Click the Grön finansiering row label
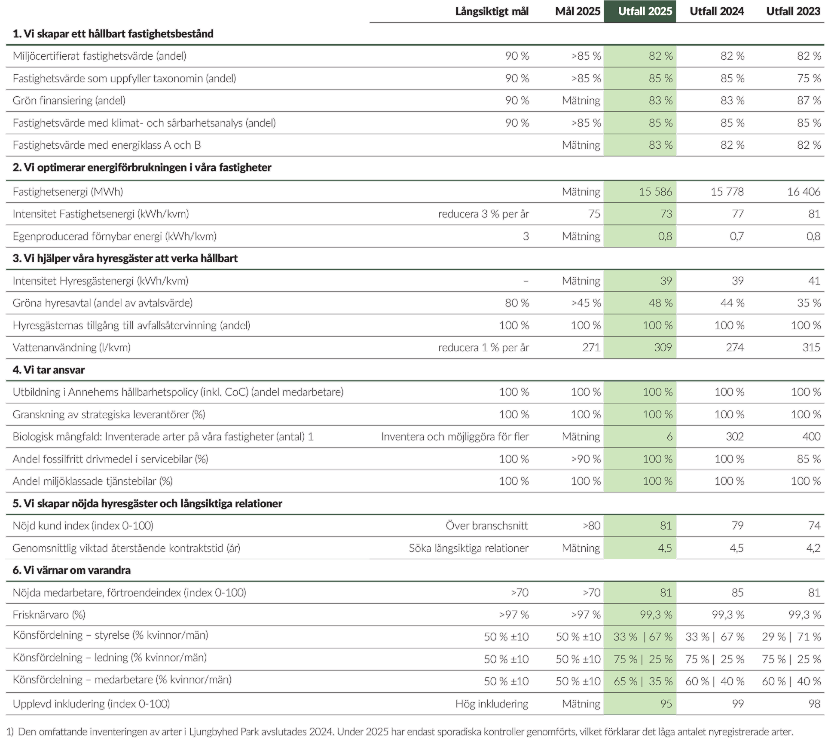The width and height of the screenshot is (825, 744). 69,101
